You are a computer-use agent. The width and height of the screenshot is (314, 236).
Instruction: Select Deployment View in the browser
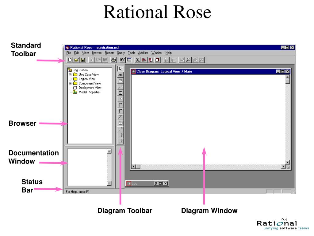click(90, 88)
